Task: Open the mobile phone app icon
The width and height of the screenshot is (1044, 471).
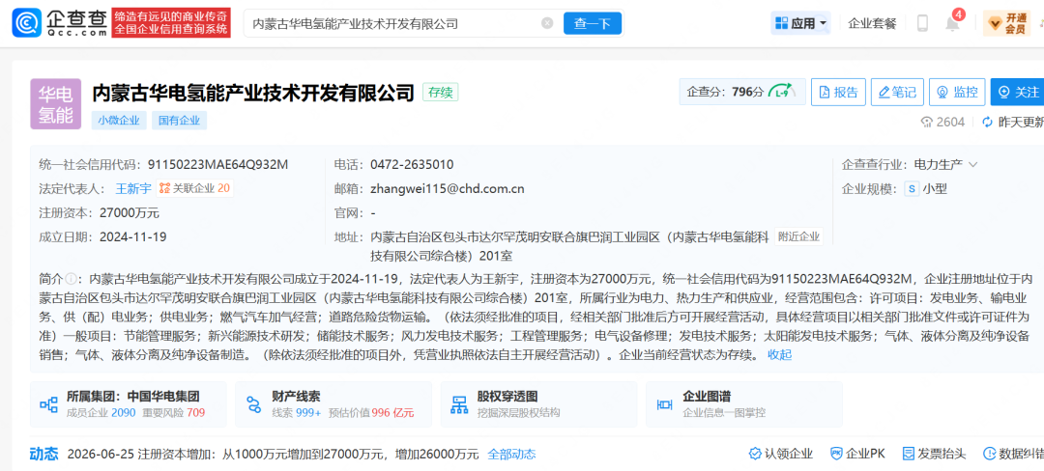Action: click(923, 23)
